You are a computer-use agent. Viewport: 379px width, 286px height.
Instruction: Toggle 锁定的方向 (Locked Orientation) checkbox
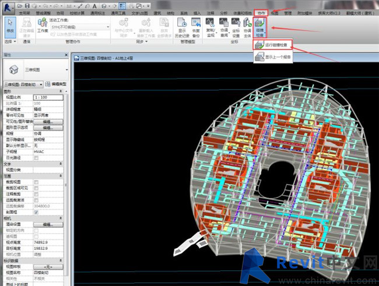36,230
